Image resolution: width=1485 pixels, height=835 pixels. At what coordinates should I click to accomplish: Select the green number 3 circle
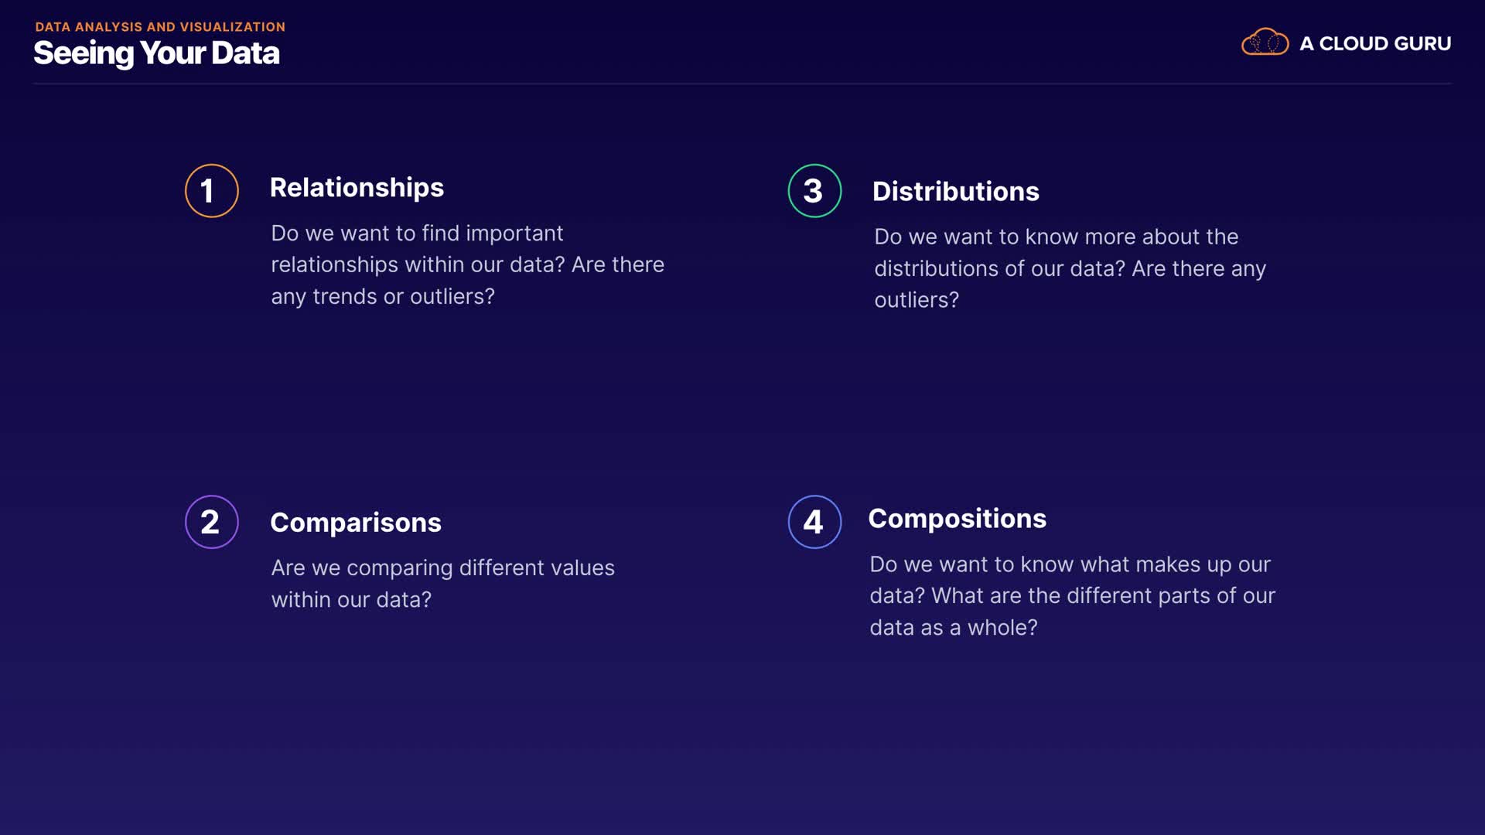click(x=814, y=191)
